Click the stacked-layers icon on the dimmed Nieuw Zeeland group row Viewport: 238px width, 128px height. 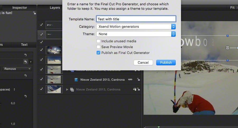[135, 89]
